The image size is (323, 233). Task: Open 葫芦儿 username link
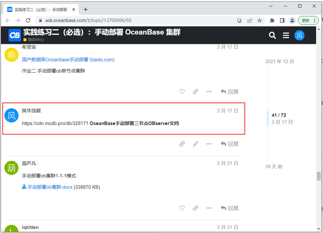point(29,163)
